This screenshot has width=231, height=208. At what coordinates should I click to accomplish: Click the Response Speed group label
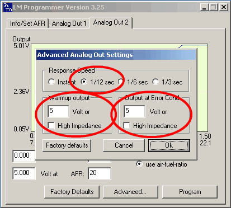pos(72,70)
